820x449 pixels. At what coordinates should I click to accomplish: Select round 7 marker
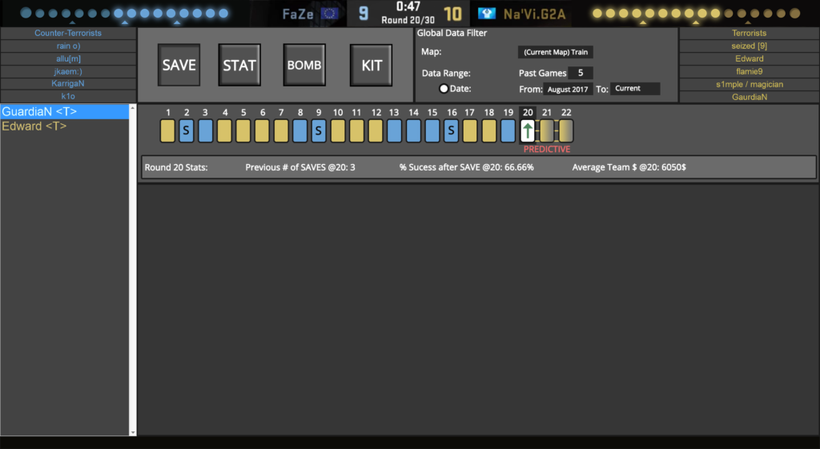pos(281,130)
